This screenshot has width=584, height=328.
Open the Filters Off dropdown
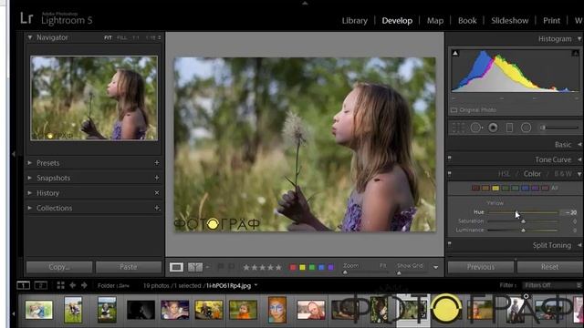551,285
